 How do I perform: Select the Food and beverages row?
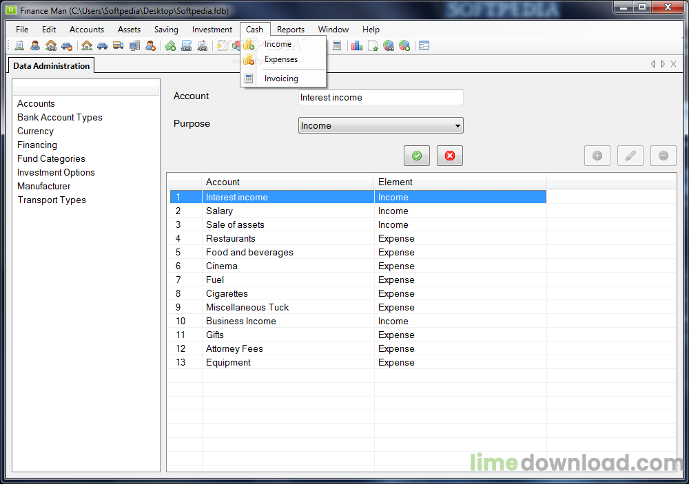[358, 252]
